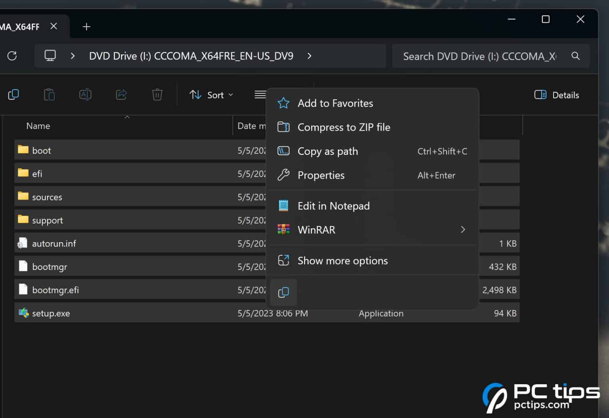Viewport: 609px width, 418px height.
Task: Click the breadcrumb chevron after DVD Drive path
Action: coord(309,56)
